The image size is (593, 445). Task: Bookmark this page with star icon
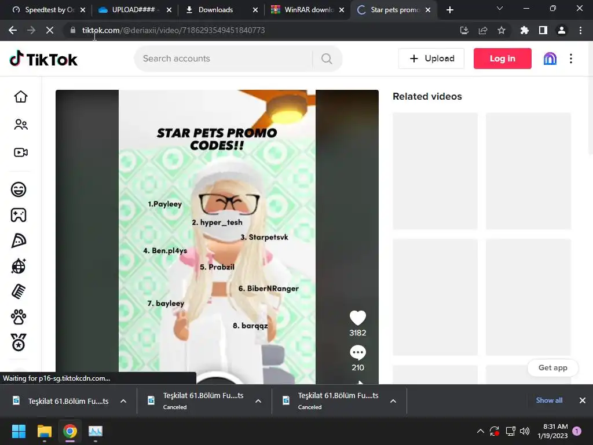(x=502, y=30)
